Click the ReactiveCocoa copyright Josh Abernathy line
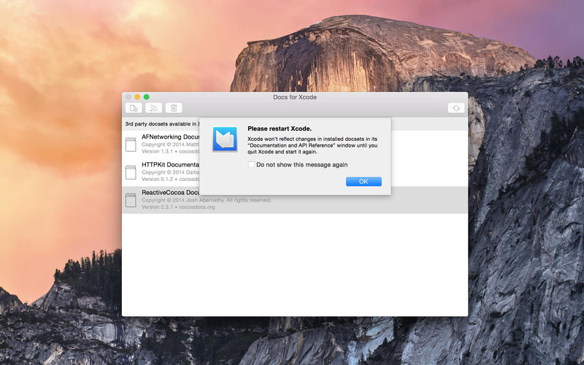The height and width of the screenshot is (365, 584). click(x=207, y=200)
